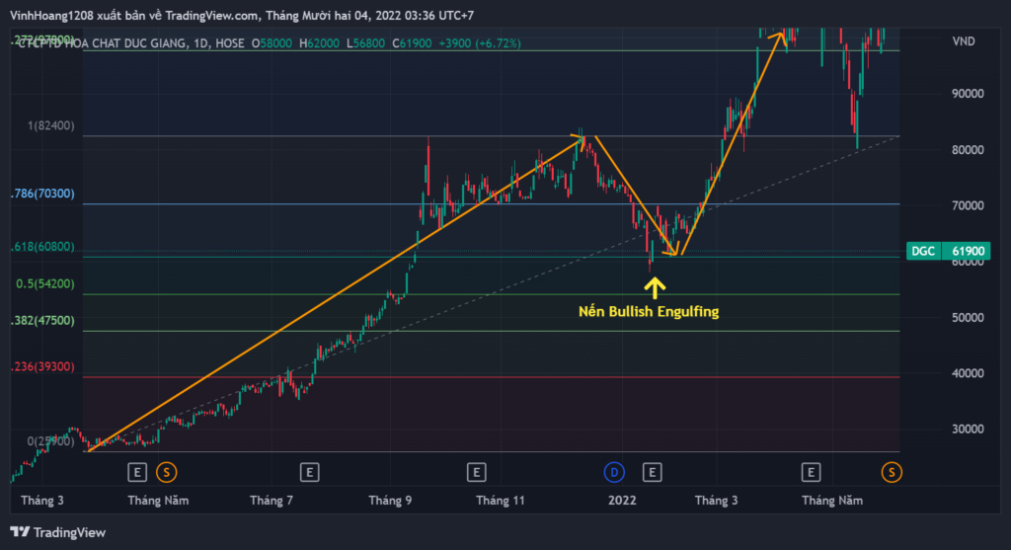Open the E earnings marker beside the D marker
The image size is (1011, 550).
pyautogui.click(x=652, y=473)
